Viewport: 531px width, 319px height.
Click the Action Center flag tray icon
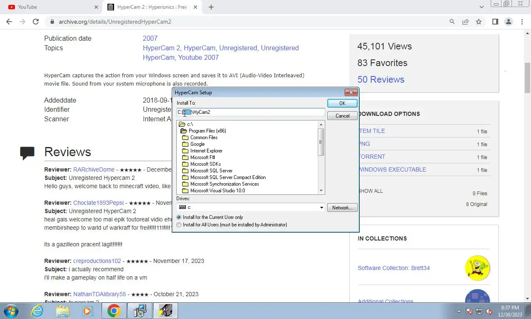point(469,311)
